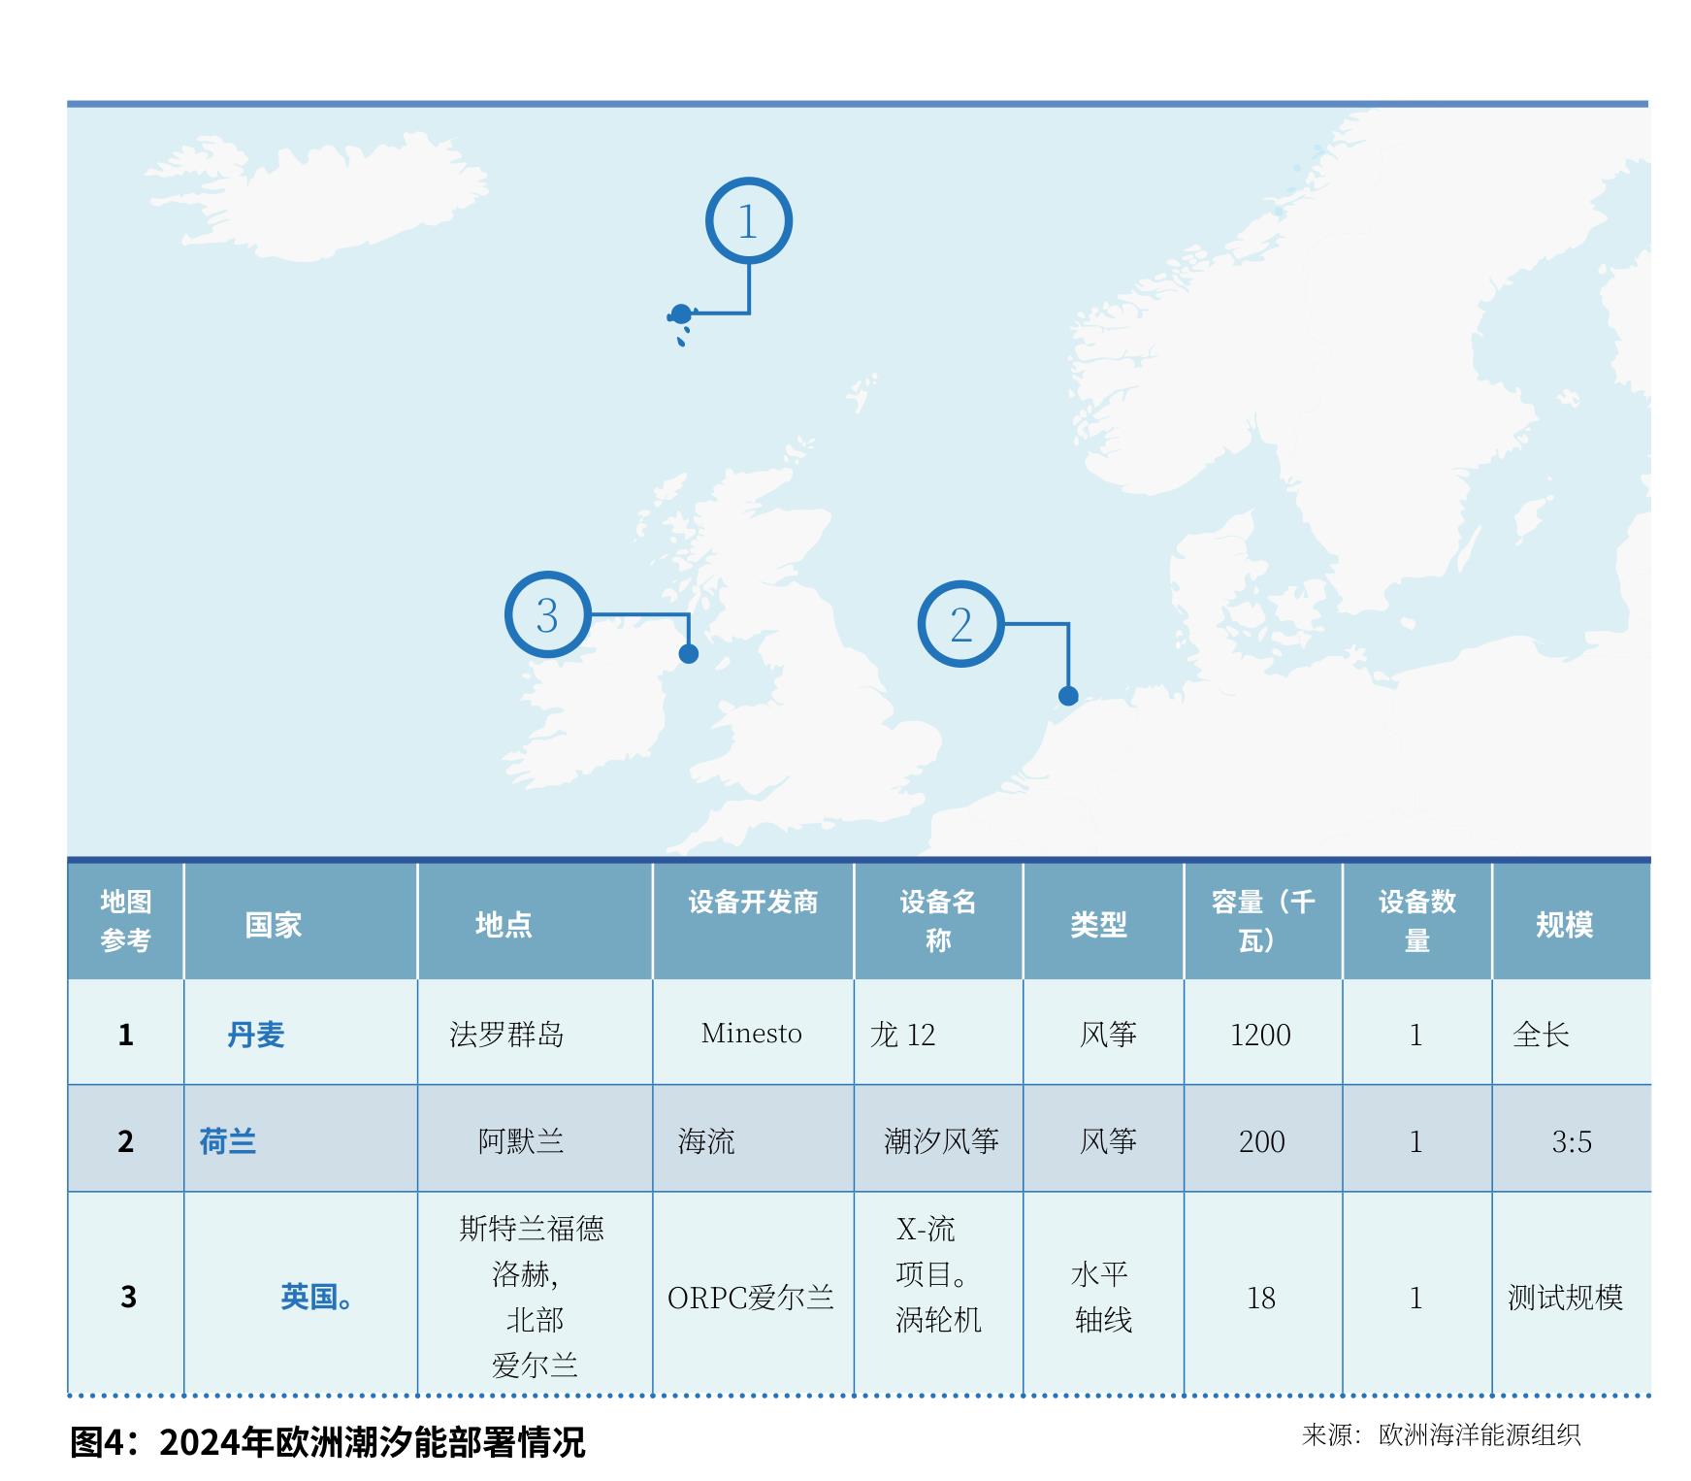
Task: Click the device name X-流项目涡轮机
Action: click(x=938, y=1274)
